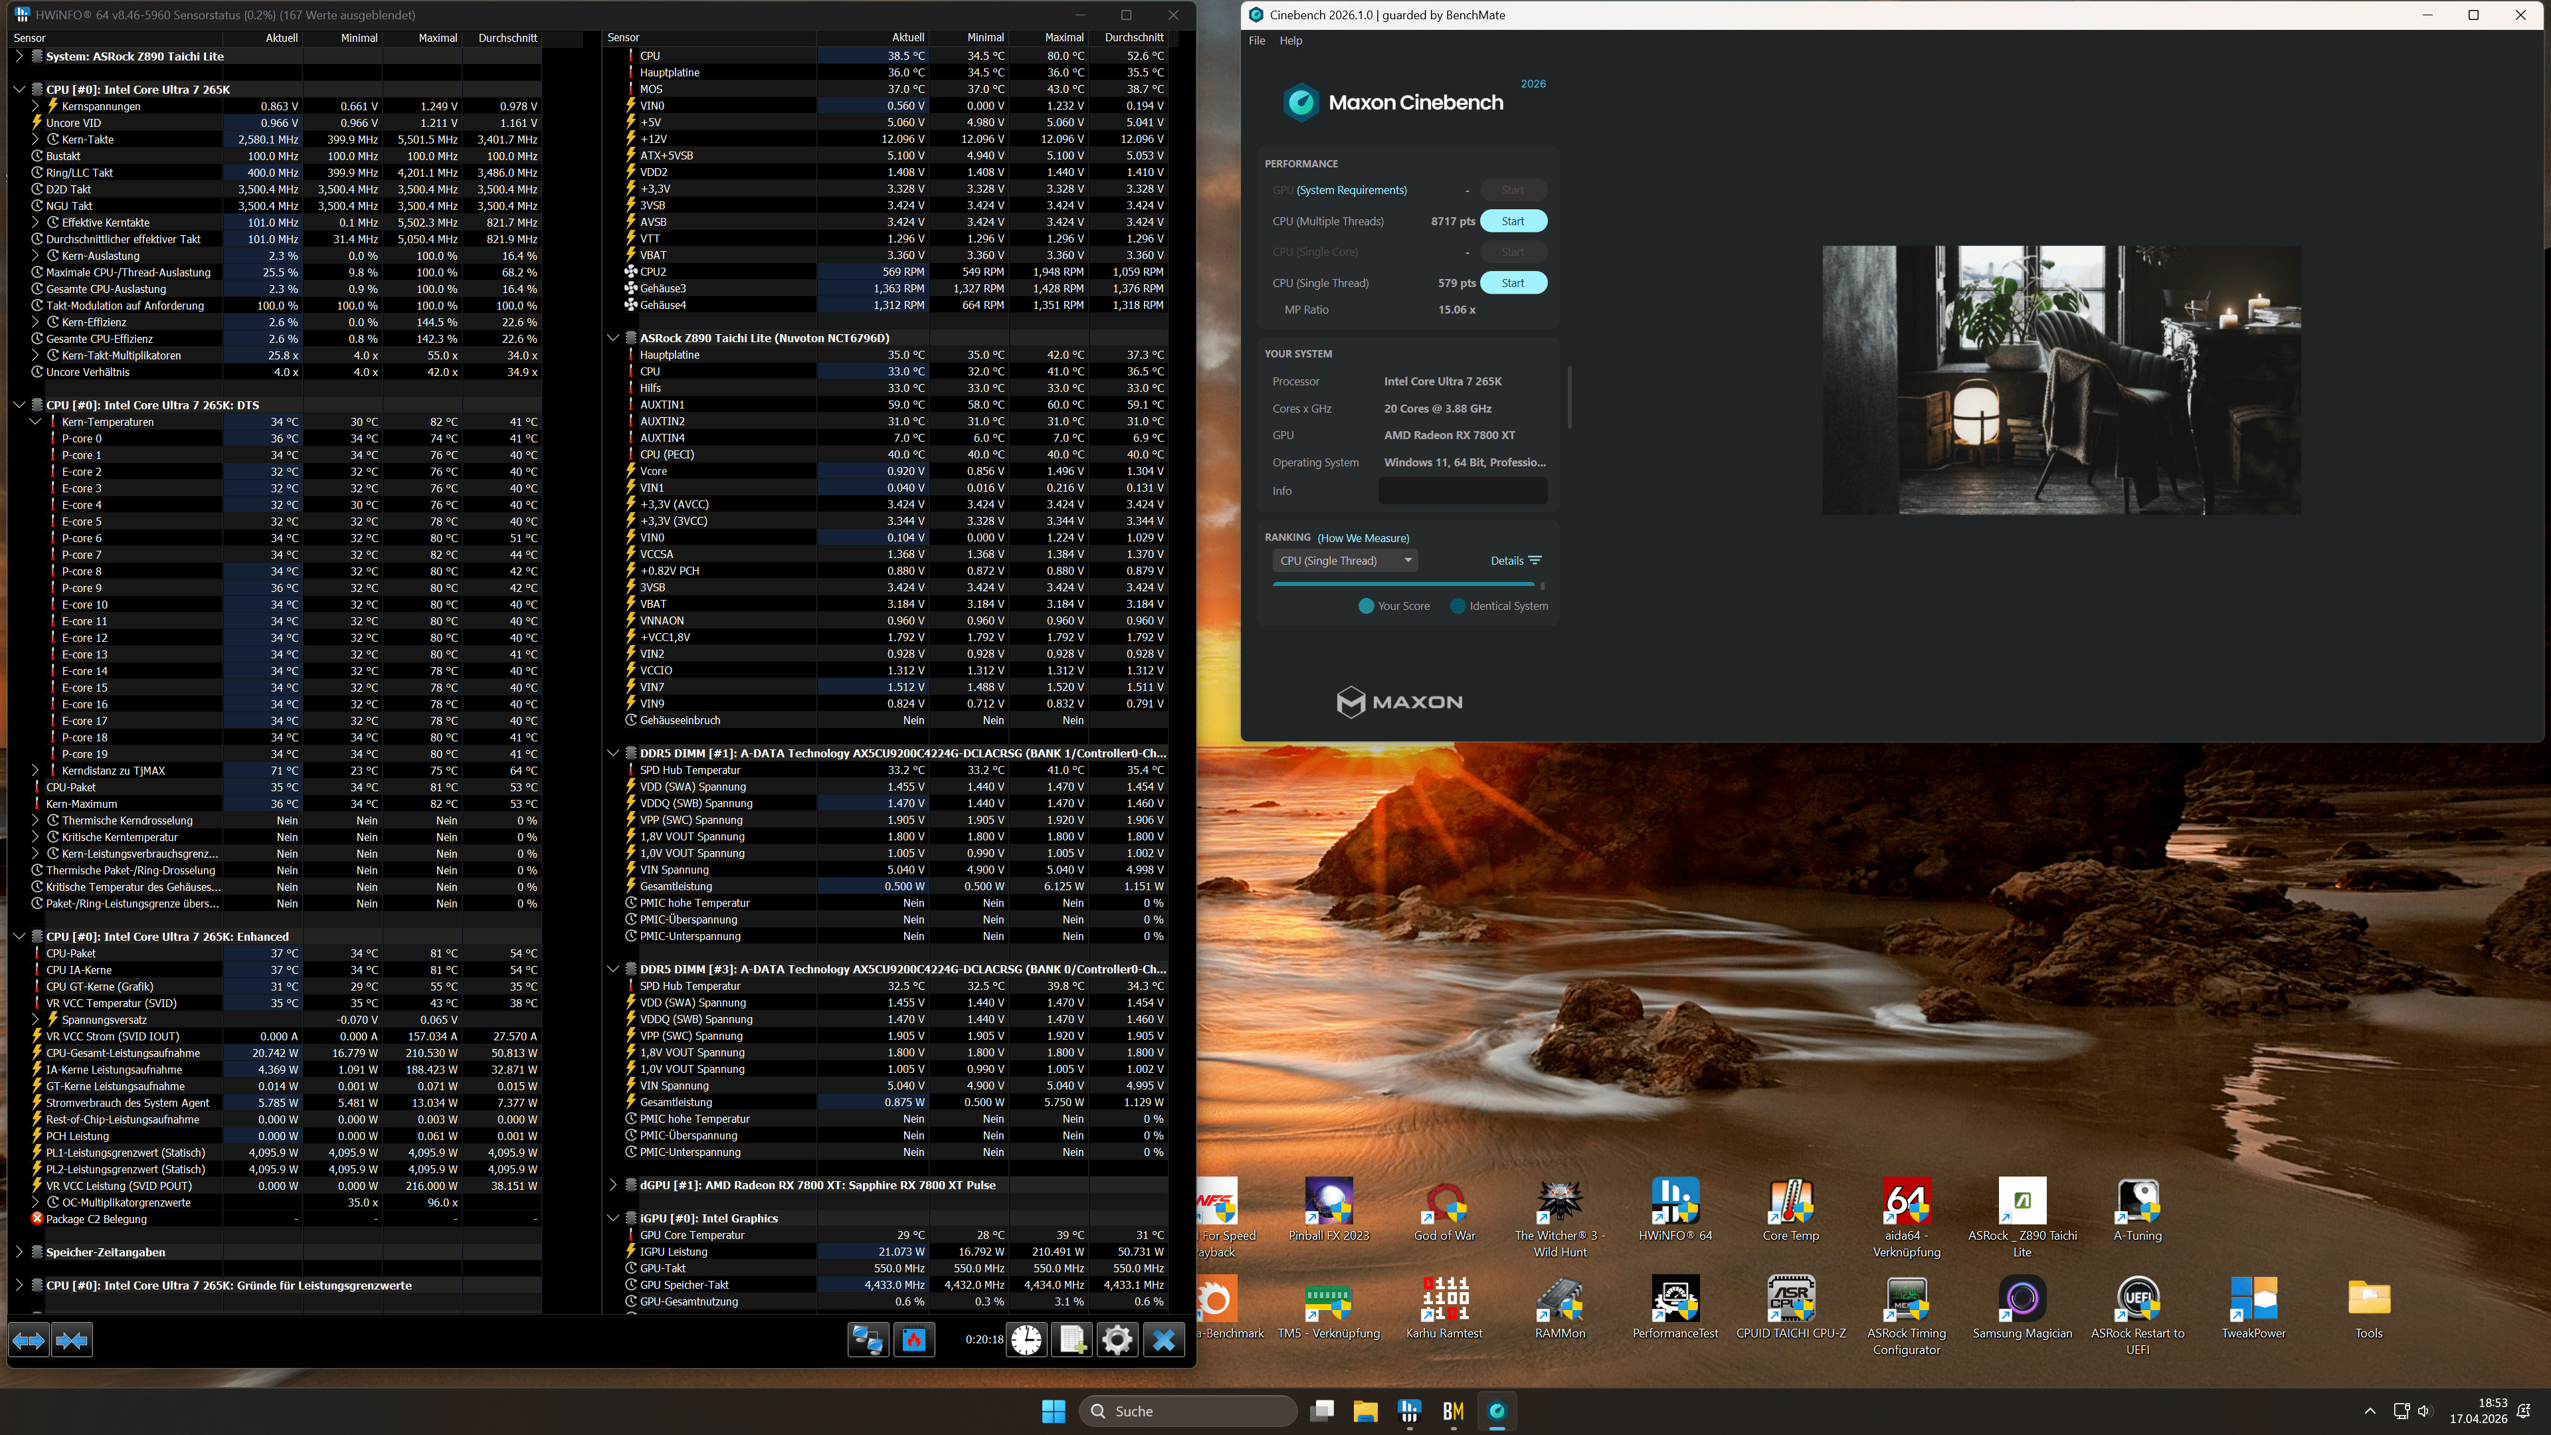Click HWiNFO expand columns arrows button
This screenshot has height=1435, width=2551.
click(x=28, y=1341)
